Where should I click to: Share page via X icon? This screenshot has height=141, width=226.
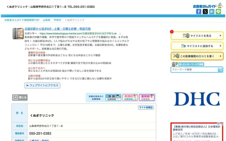tap(205, 12)
